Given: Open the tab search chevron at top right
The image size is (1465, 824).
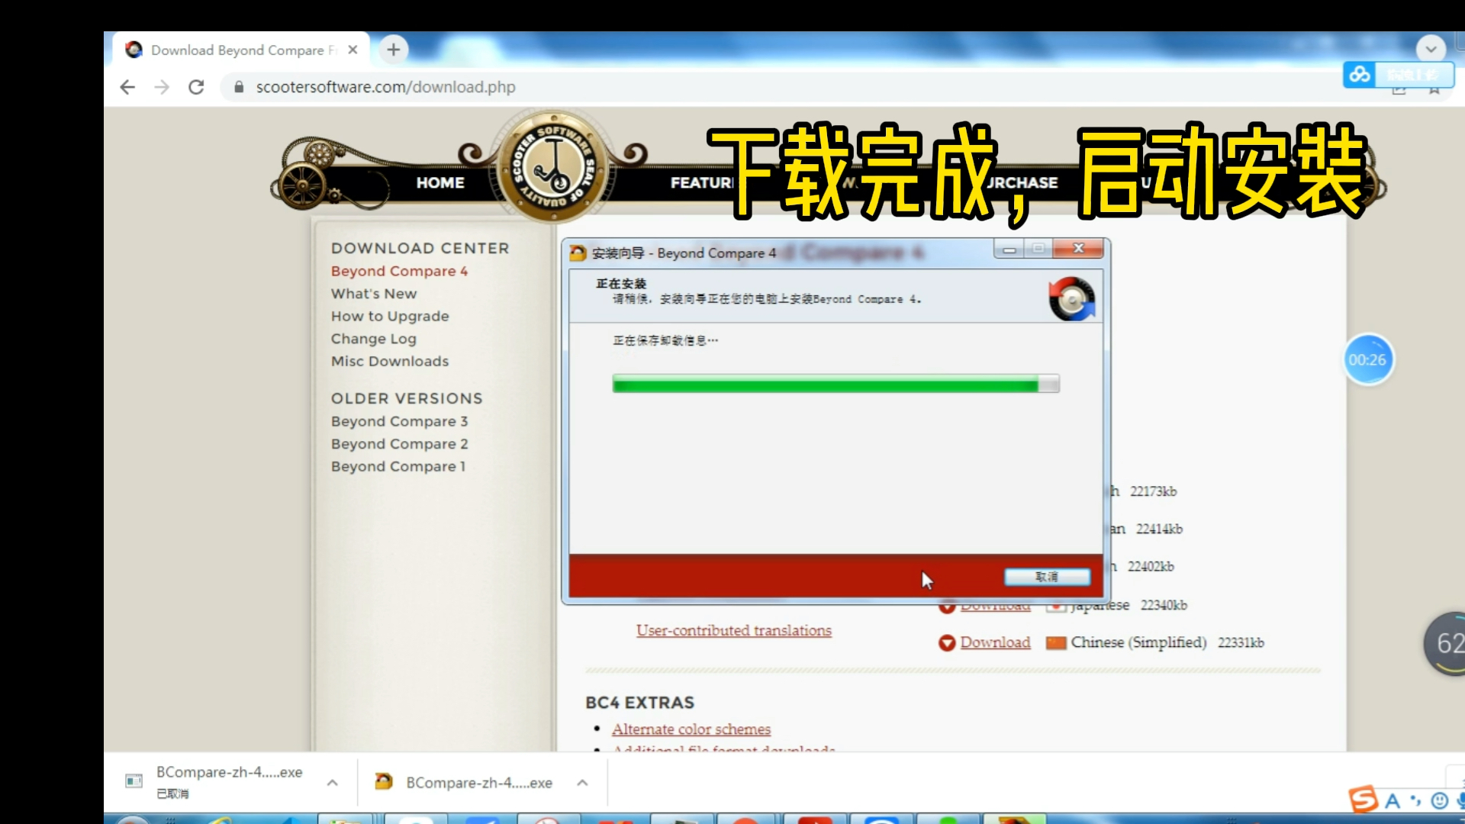Looking at the screenshot, I should [1431, 49].
